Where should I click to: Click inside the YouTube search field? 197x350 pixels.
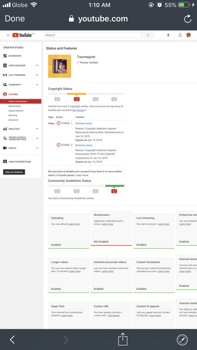[93, 35]
